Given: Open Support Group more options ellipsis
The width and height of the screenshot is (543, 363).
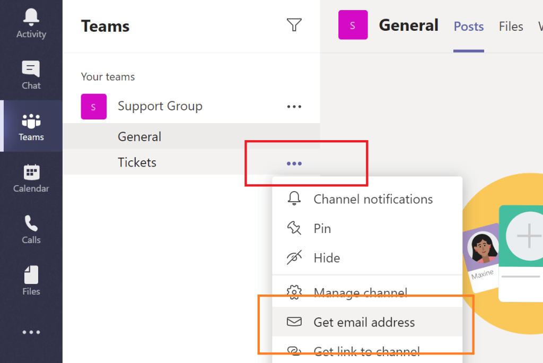Looking at the screenshot, I should [x=294, y=107].
